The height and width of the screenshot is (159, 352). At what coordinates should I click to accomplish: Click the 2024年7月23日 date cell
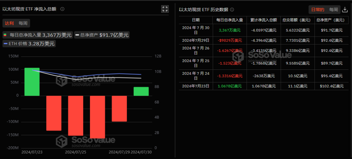196,86
